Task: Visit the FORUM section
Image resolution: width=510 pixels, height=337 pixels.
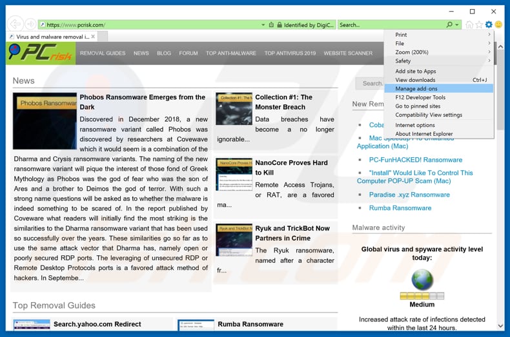Action: click(189, 53)
